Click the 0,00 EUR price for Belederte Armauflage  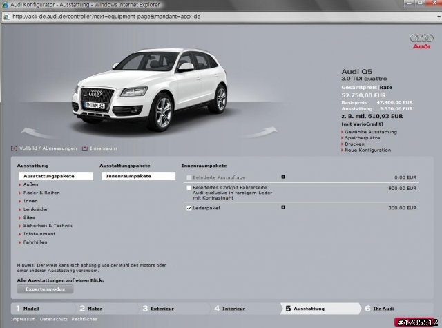tap(405, 177)
